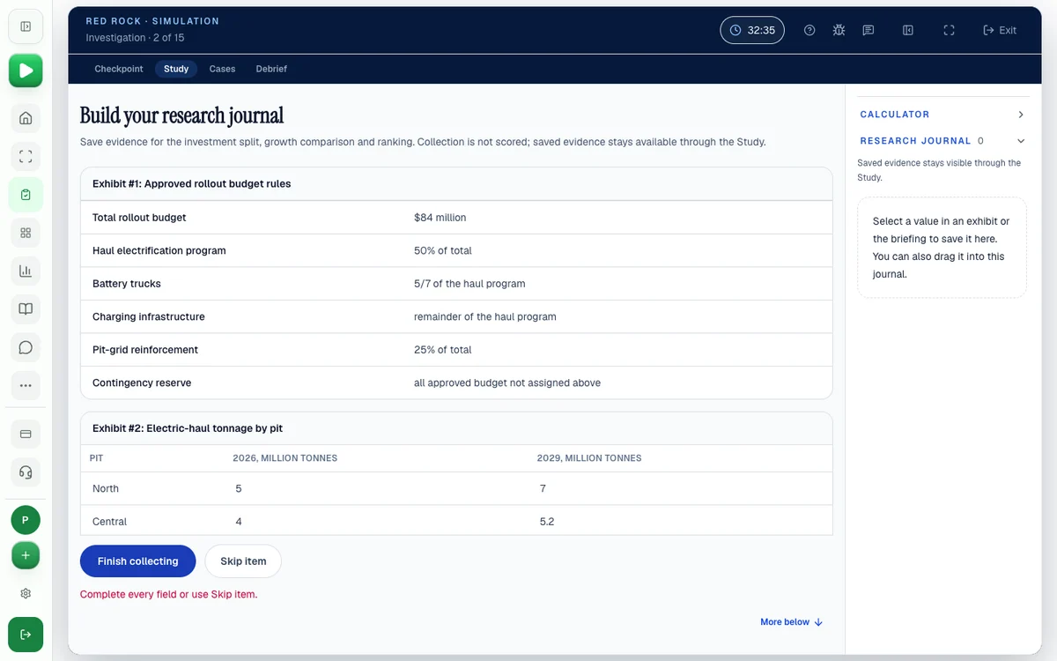Jump to More below link
This screenshot has height=661, width=1057.
point(792,622)
